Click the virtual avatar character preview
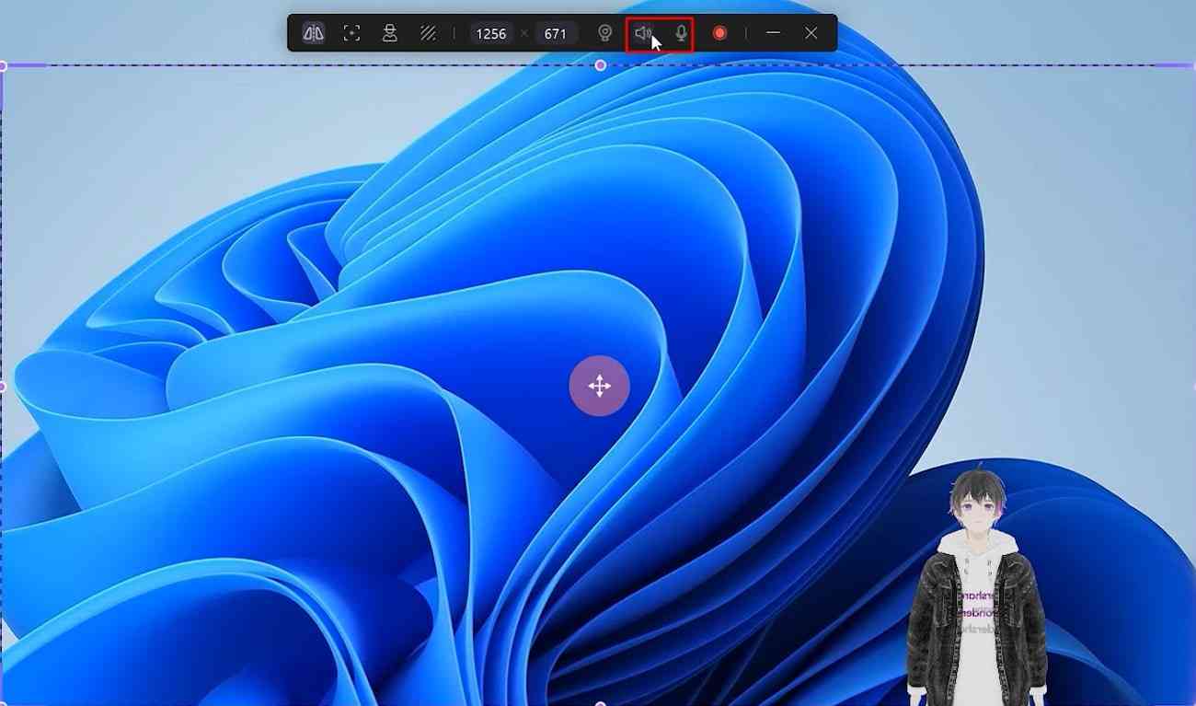 (976, 583)
